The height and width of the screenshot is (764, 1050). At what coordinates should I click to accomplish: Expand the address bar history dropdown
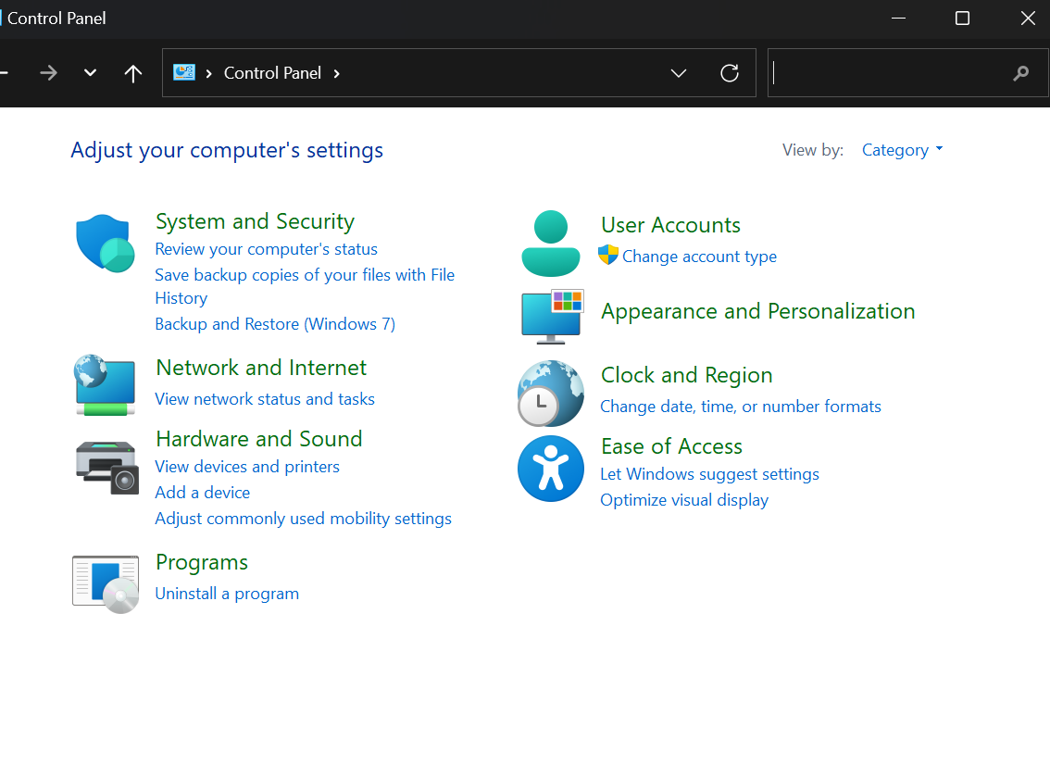pyautogui.click(x=679, y=73)
